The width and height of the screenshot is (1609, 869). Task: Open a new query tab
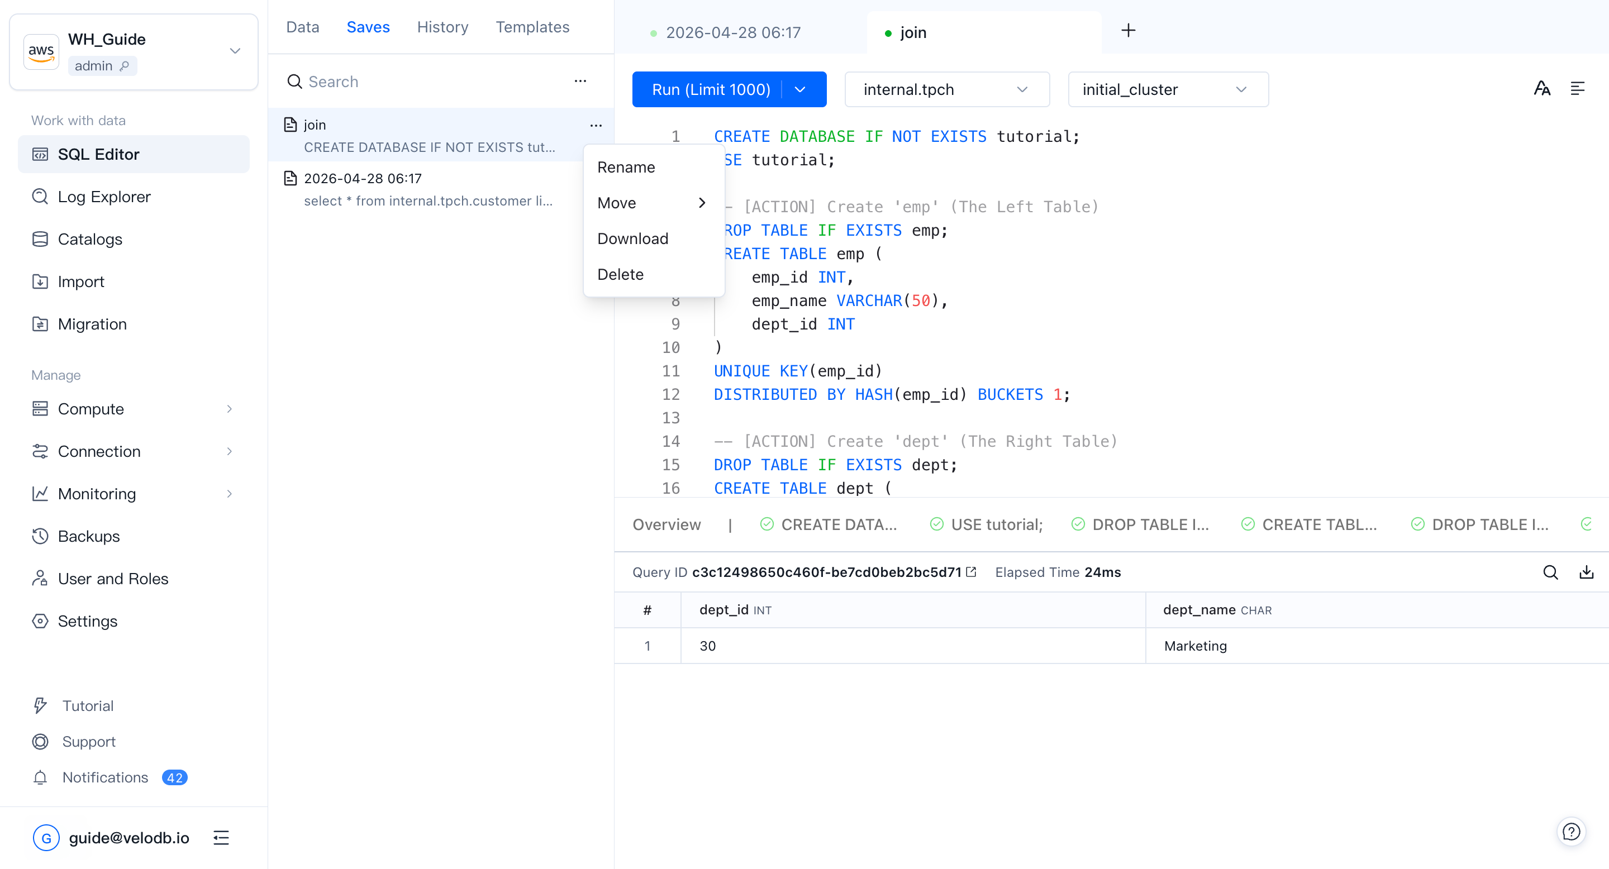pyautogui.click(x=1128, y=30)
